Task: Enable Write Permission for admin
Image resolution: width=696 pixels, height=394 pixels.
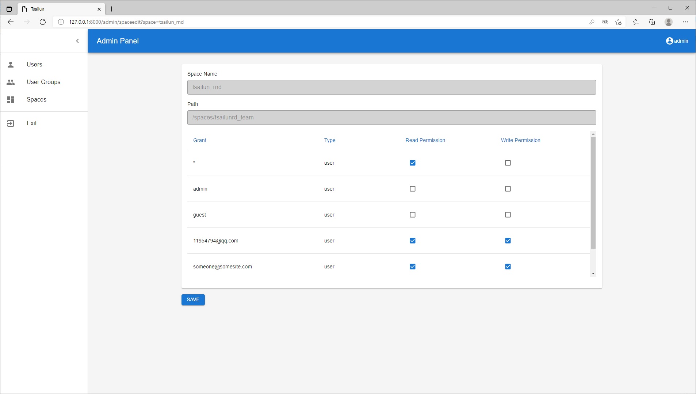Action: 508,189
